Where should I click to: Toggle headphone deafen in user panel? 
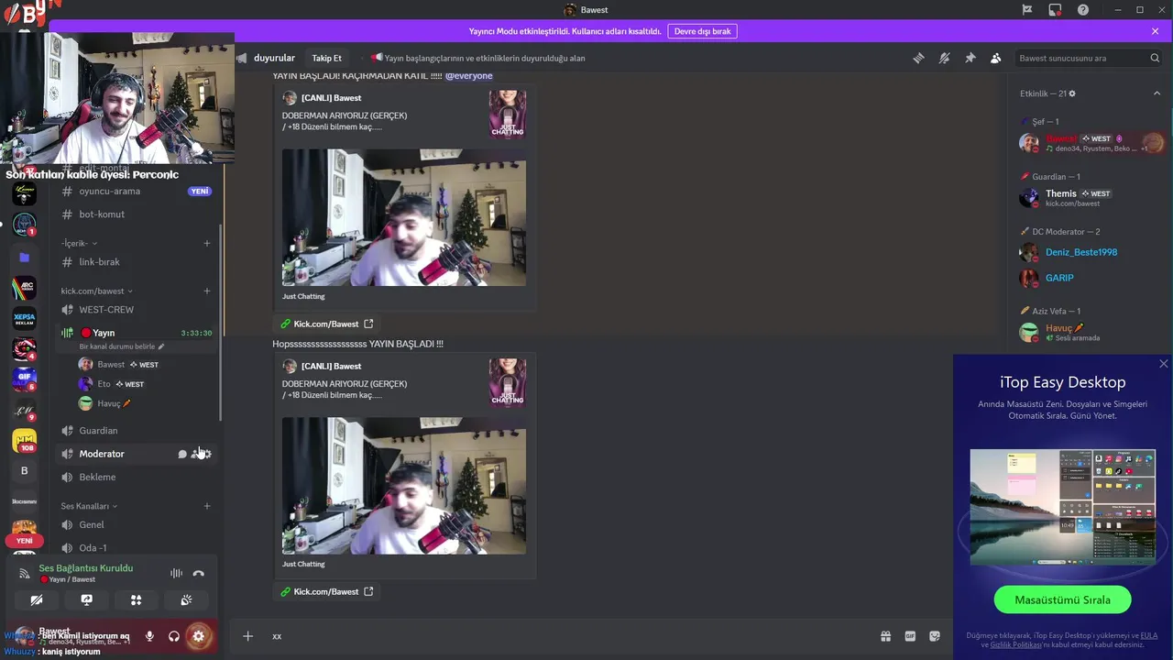(174, 636)
